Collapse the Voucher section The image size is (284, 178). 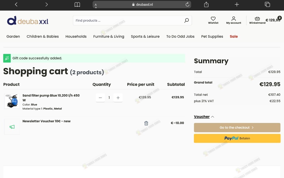coord(204,117)
